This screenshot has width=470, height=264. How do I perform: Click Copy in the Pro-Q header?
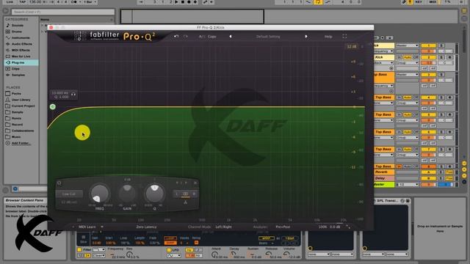coord(212,37)
